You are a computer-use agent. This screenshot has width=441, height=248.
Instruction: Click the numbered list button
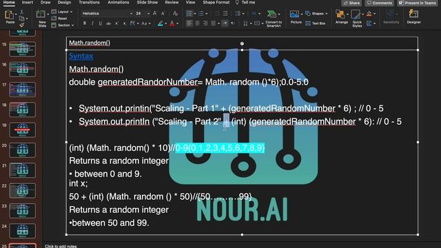[x=201, y=14]
